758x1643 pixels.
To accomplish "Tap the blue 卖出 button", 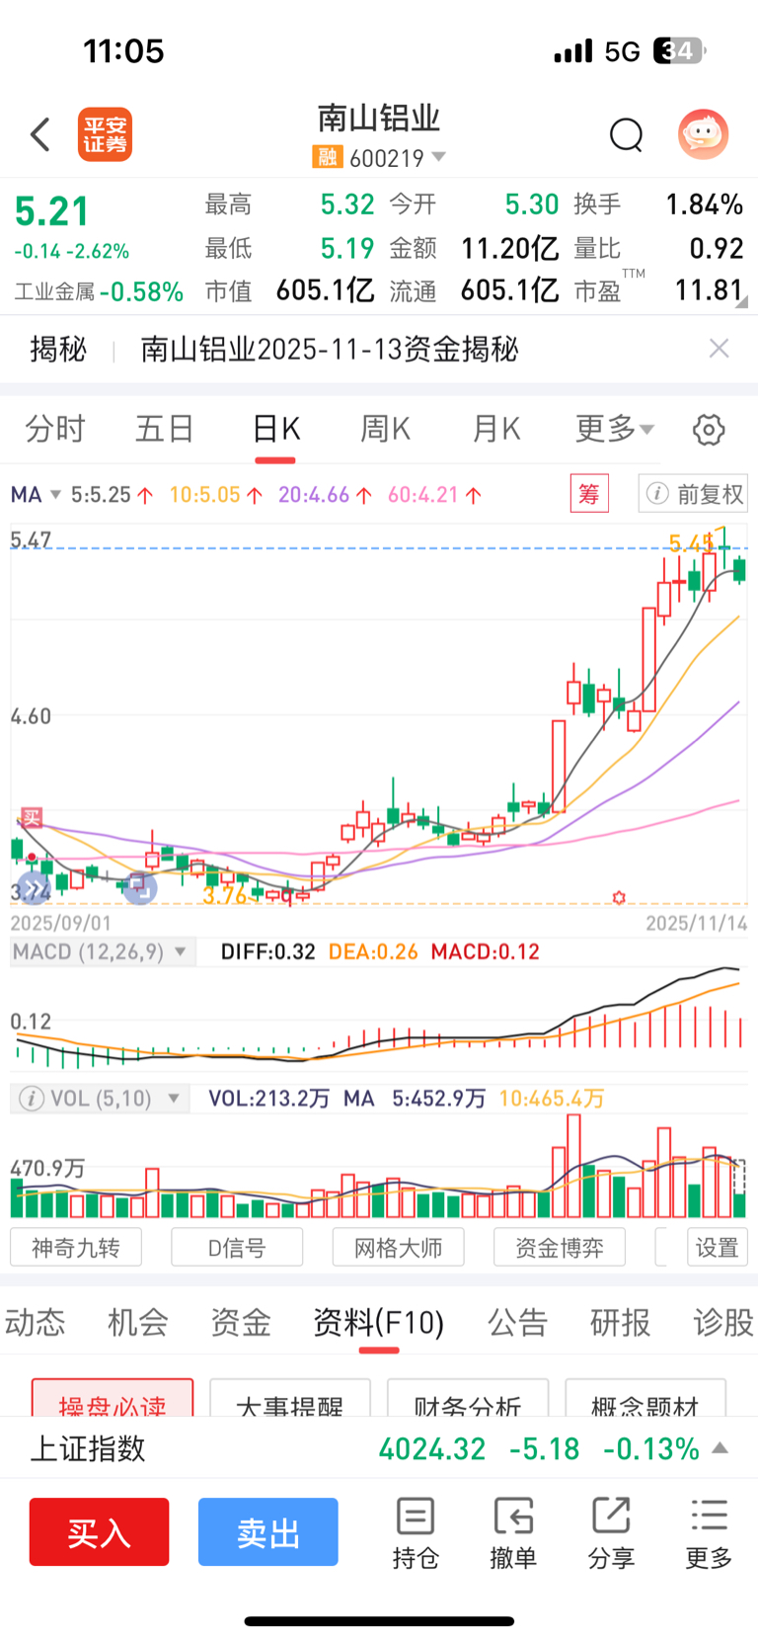I will (268, 1532).
